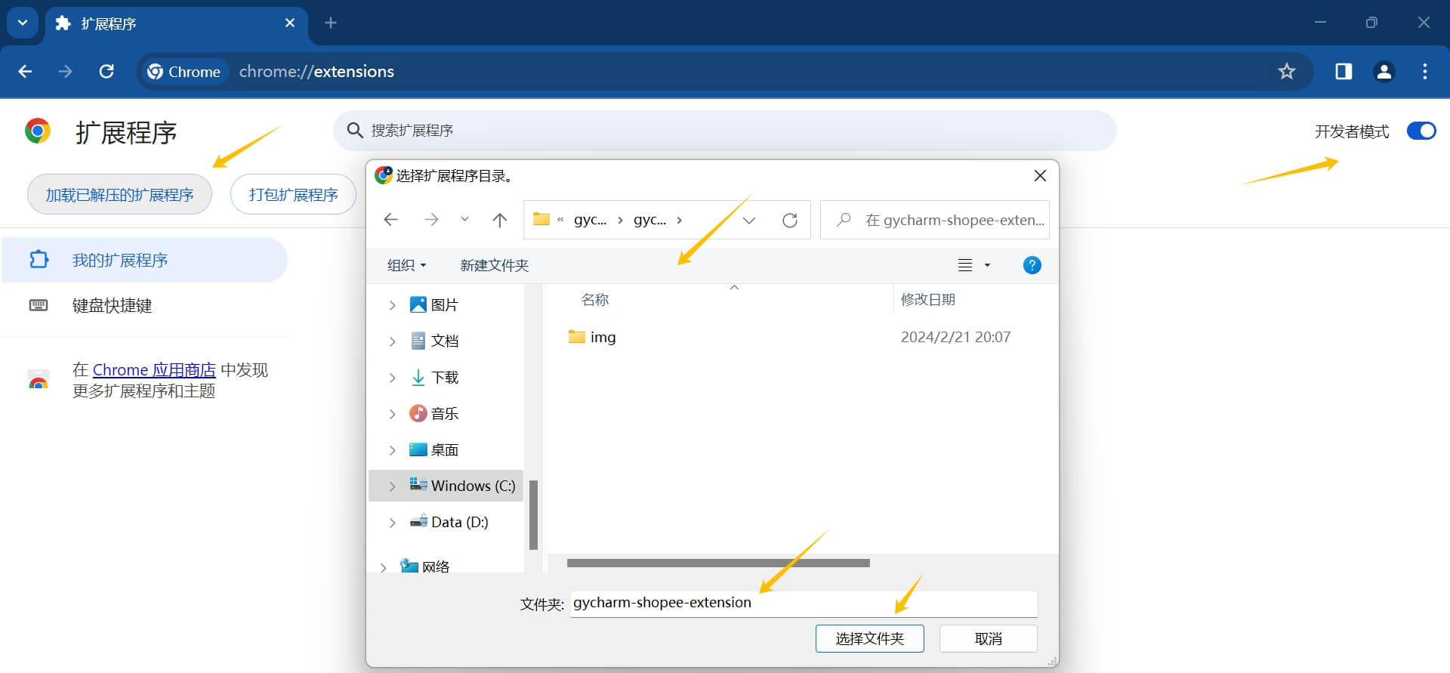Select the img folder
Viewport: 1450px width, 673px height.
coord(592,337)
